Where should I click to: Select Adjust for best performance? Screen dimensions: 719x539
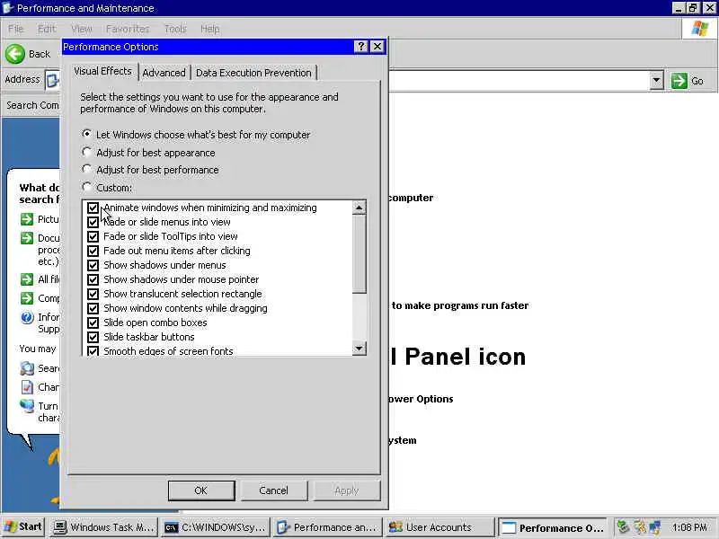point(86,169)
